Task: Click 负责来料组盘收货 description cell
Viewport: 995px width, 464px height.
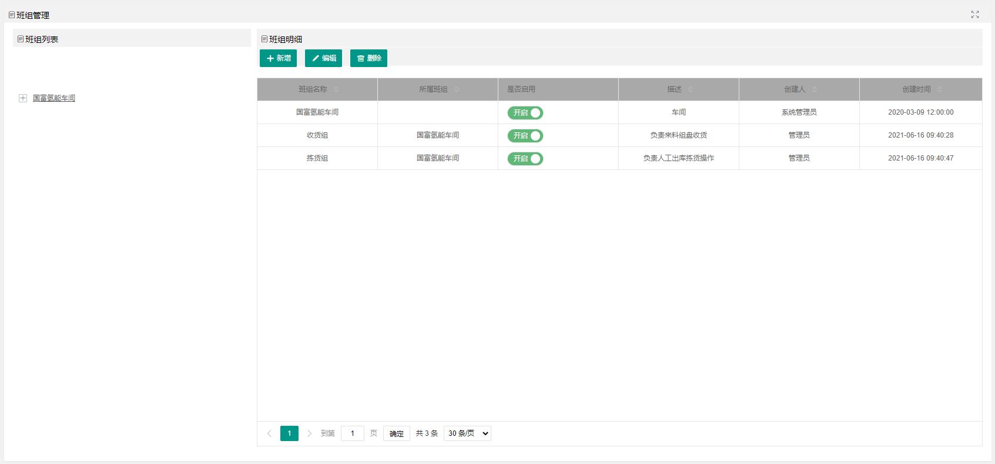Action: [679, 135]
